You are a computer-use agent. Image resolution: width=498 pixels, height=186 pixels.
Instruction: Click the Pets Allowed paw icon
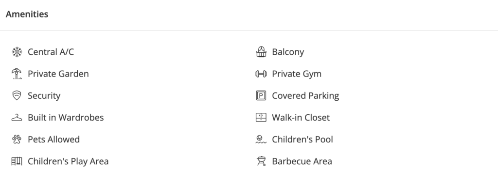click(17, 139)
